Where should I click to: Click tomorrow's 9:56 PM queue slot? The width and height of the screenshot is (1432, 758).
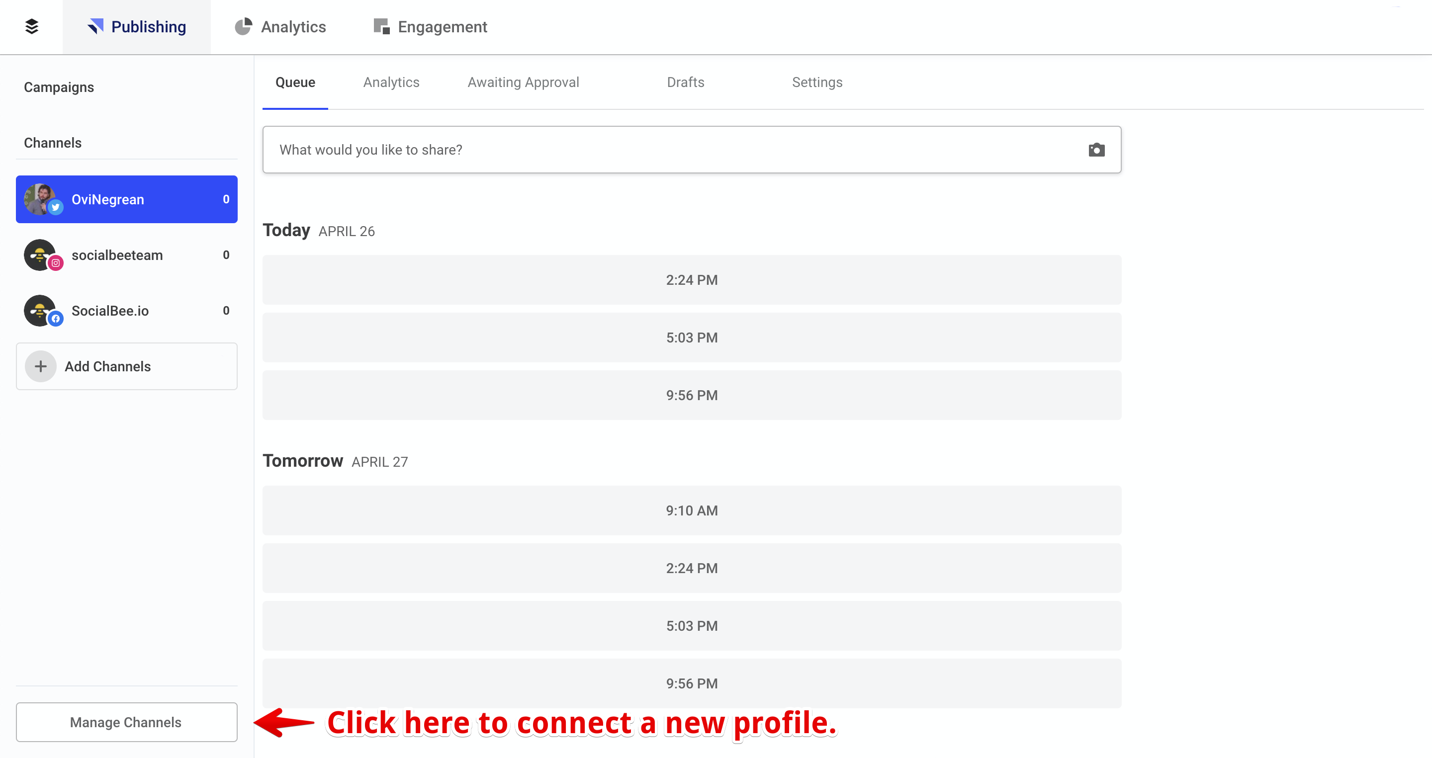point(692,683)
